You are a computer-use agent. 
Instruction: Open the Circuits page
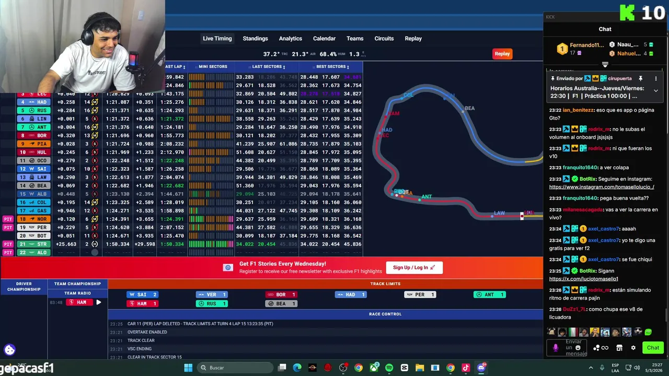(384, 39)
